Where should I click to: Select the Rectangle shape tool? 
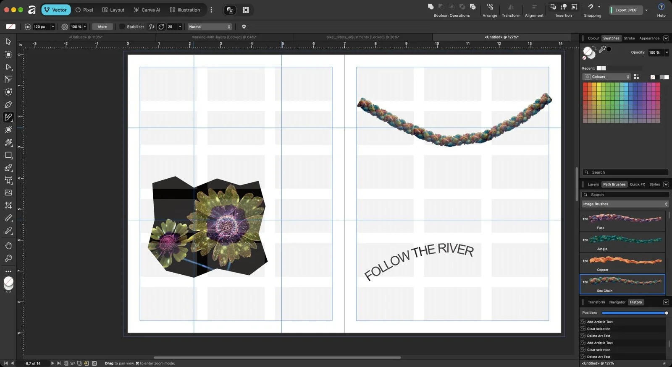click(x=8, y=155)
